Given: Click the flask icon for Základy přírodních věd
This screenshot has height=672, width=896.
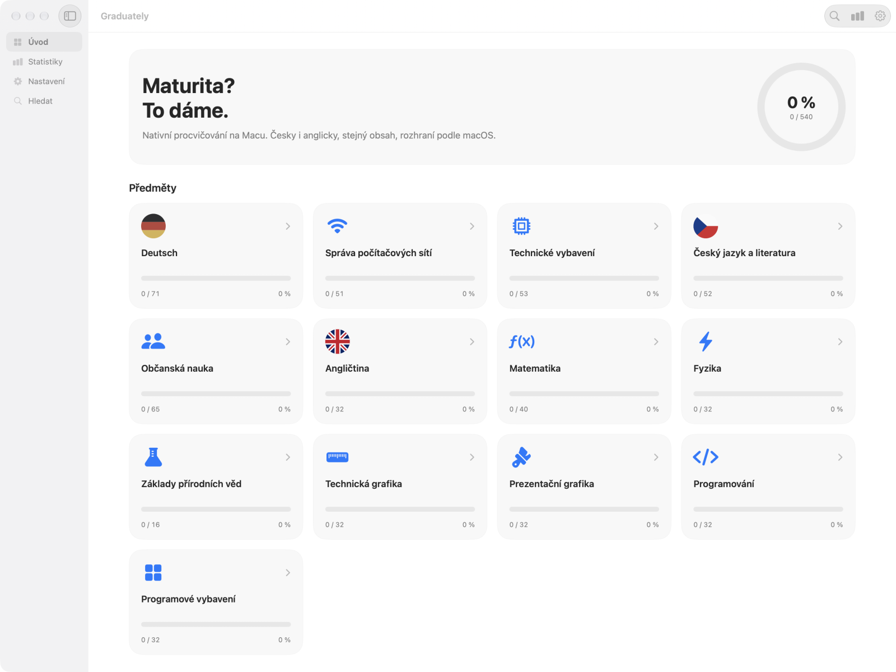Looking at the screenshot, I should pos(153,457).
